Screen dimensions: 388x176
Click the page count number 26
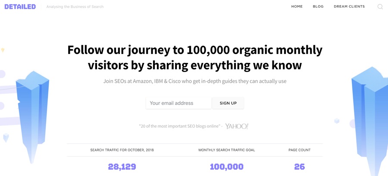point(300,167)
